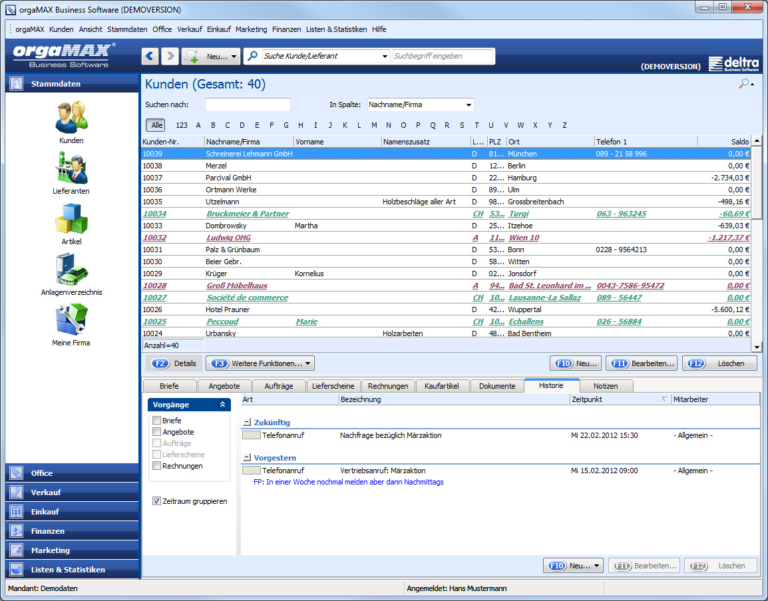The image size is (768, 601).
Task: Open the Artikel cubes icon
Action: 71,218
